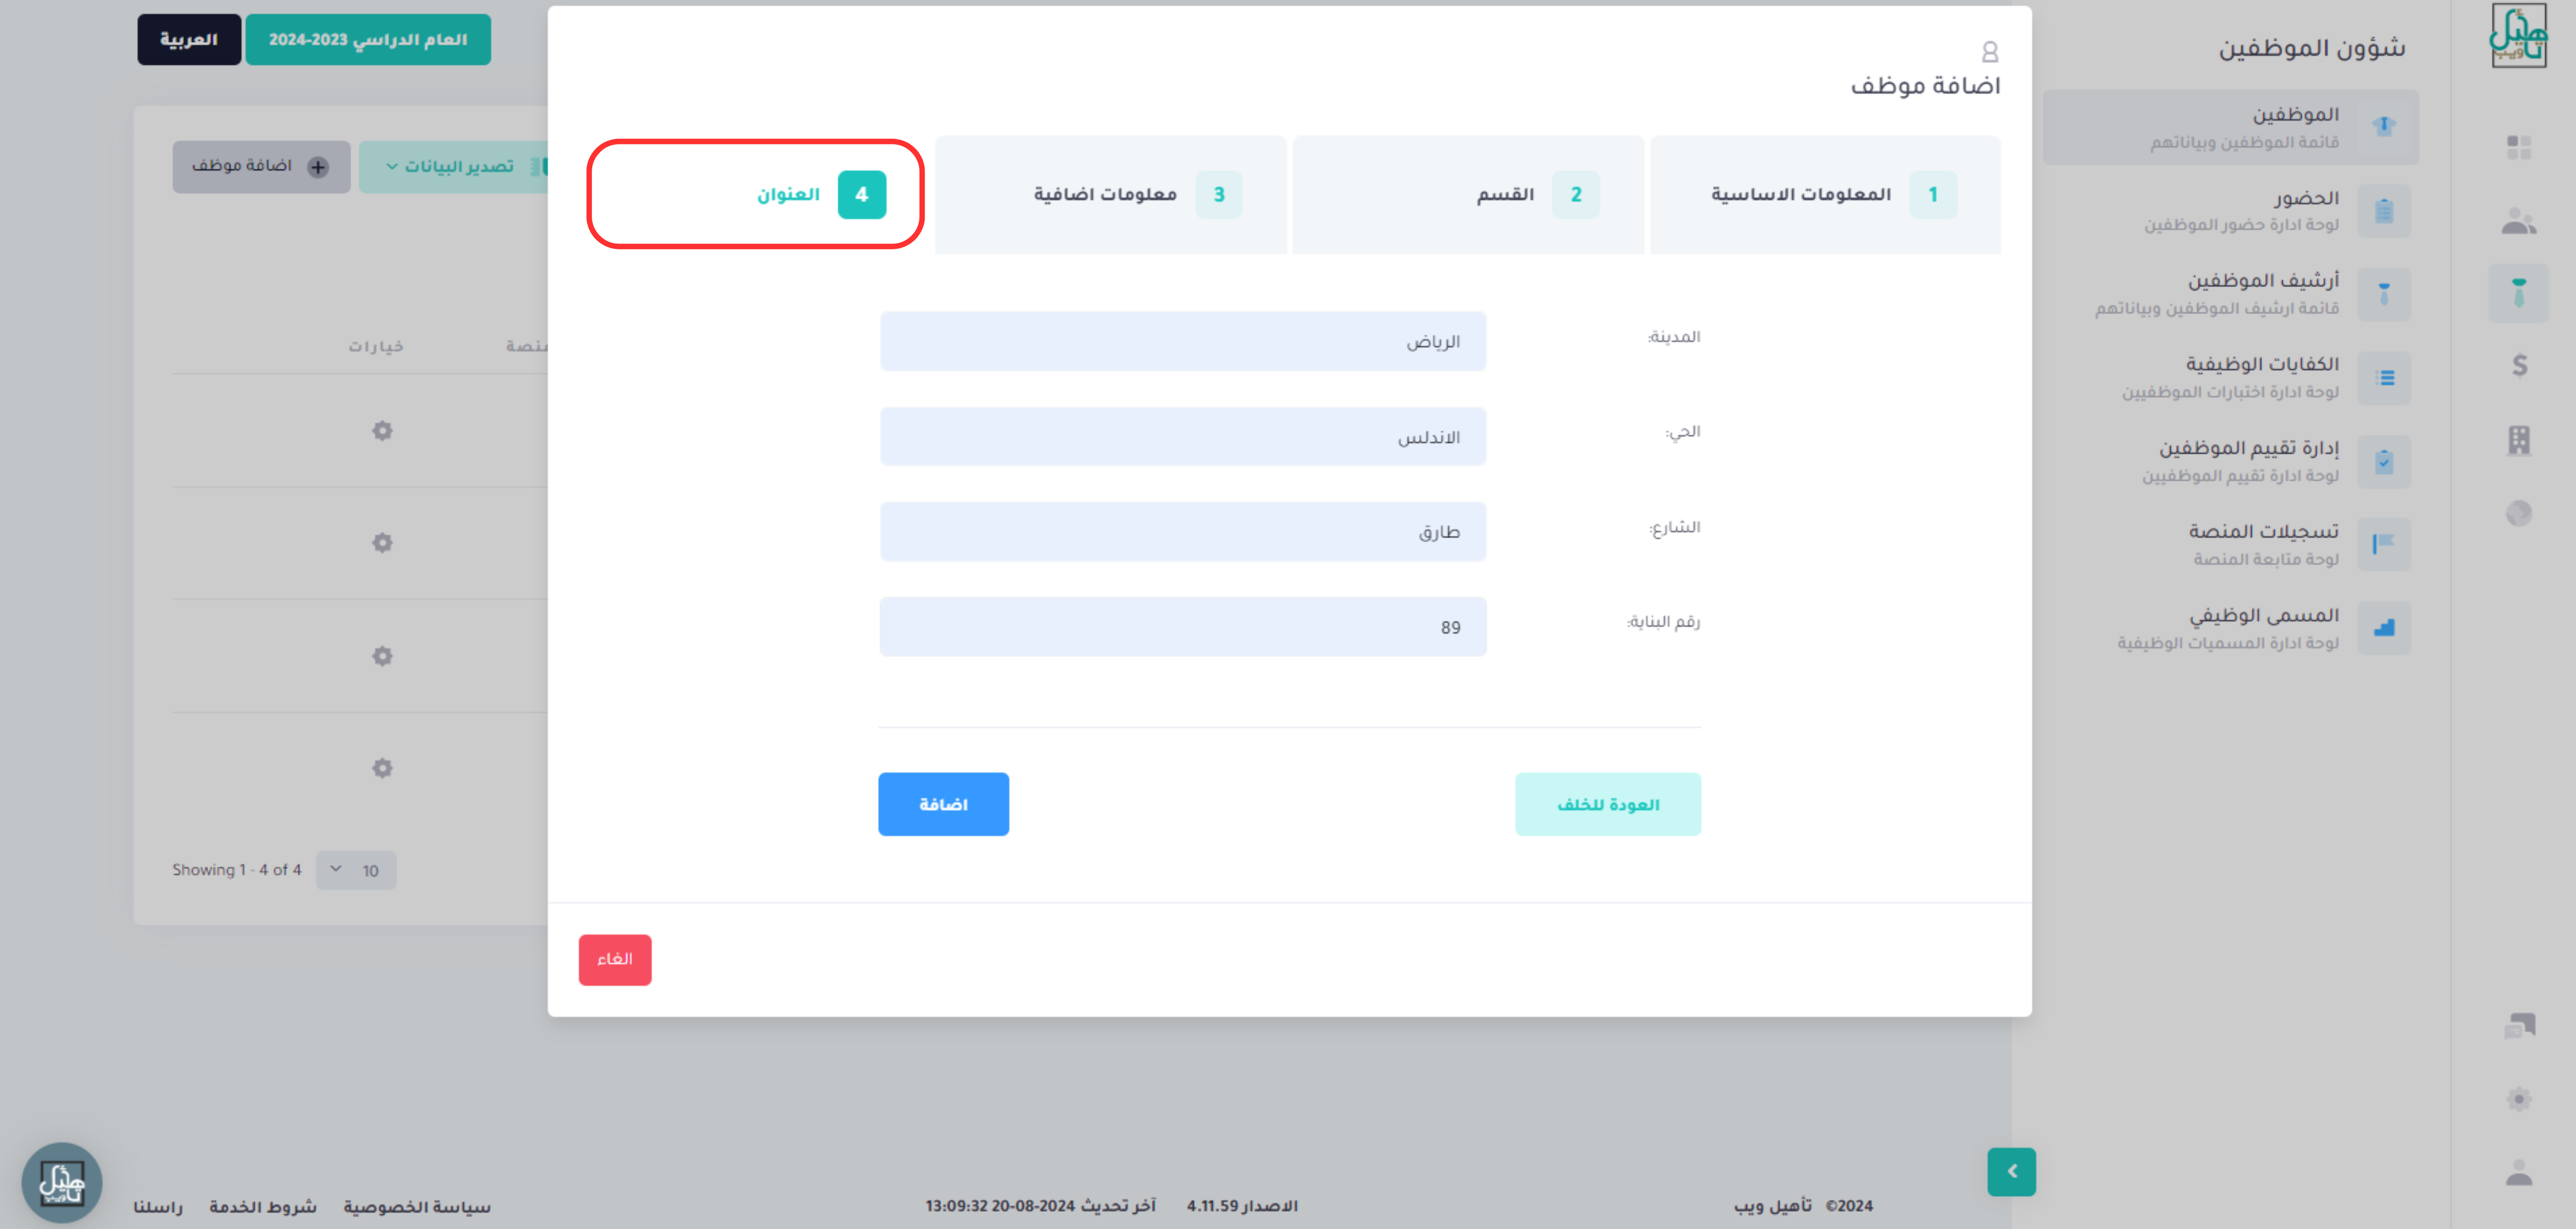Open the dollar finance icon in the right rail
This screenshot has height=1229, width=2576.
[2519, 365]
